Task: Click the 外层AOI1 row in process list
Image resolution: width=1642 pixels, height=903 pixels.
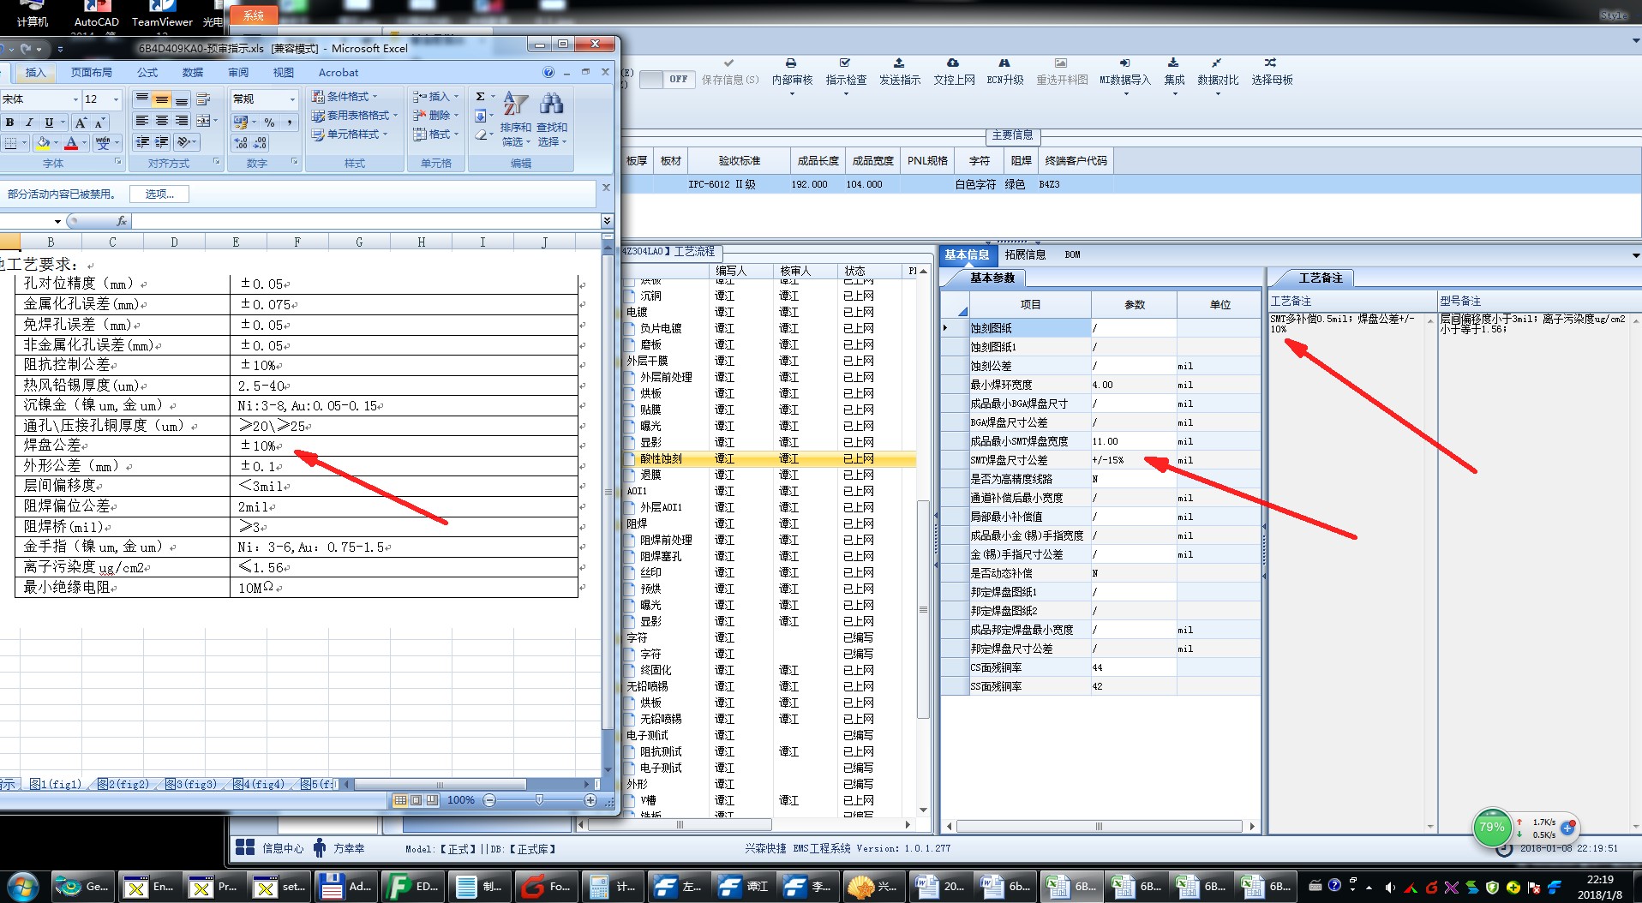Action: [770, 507]
